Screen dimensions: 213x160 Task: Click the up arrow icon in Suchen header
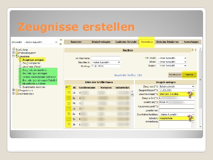[196, 50]
